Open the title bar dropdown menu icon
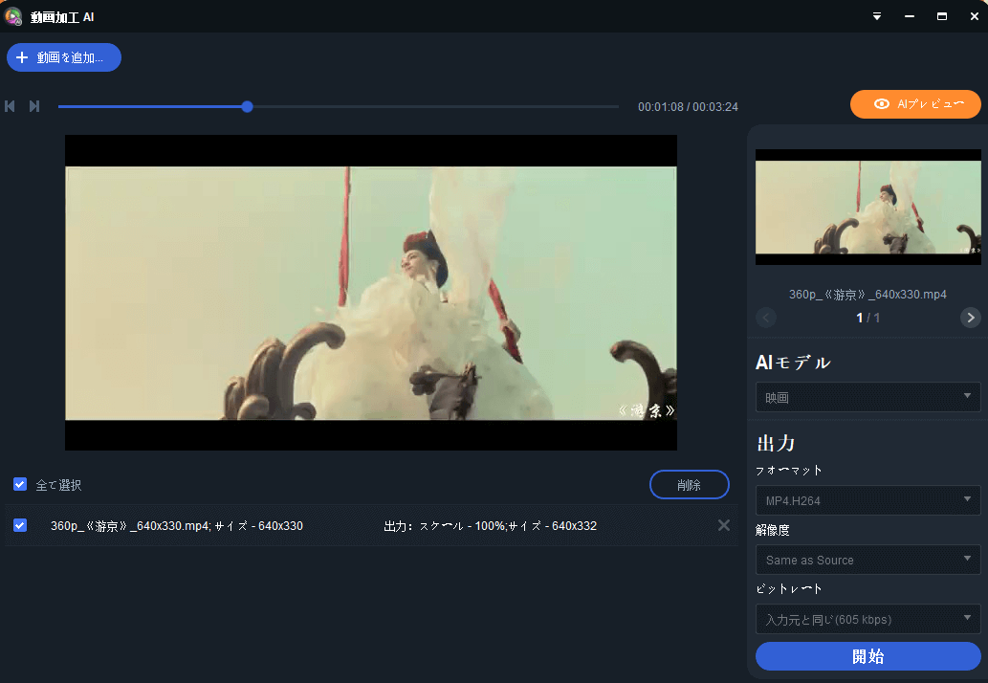Screen dimensions: 988x683 tap(877, 16)
